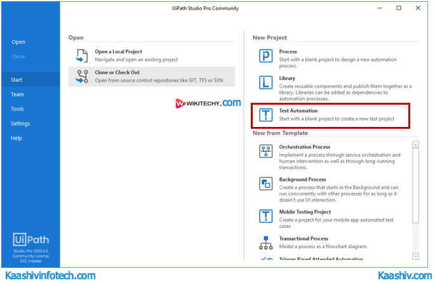Choose the Mobile Testing Project icon
Viewport: 435px width, 283px height.
[266, 216]
